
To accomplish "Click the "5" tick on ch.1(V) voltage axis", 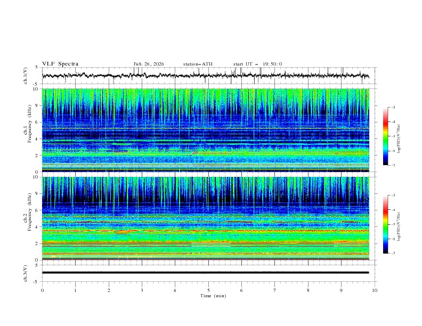I will point(37,67).
